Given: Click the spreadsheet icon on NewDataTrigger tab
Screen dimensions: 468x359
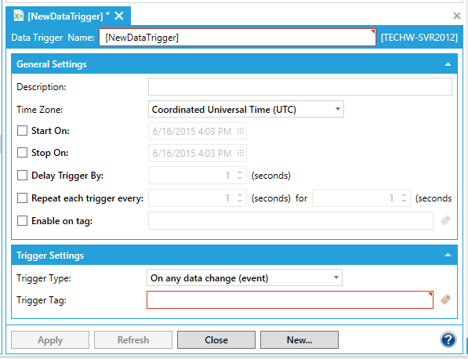Looking at the screenshot, I should pos(19,16).
